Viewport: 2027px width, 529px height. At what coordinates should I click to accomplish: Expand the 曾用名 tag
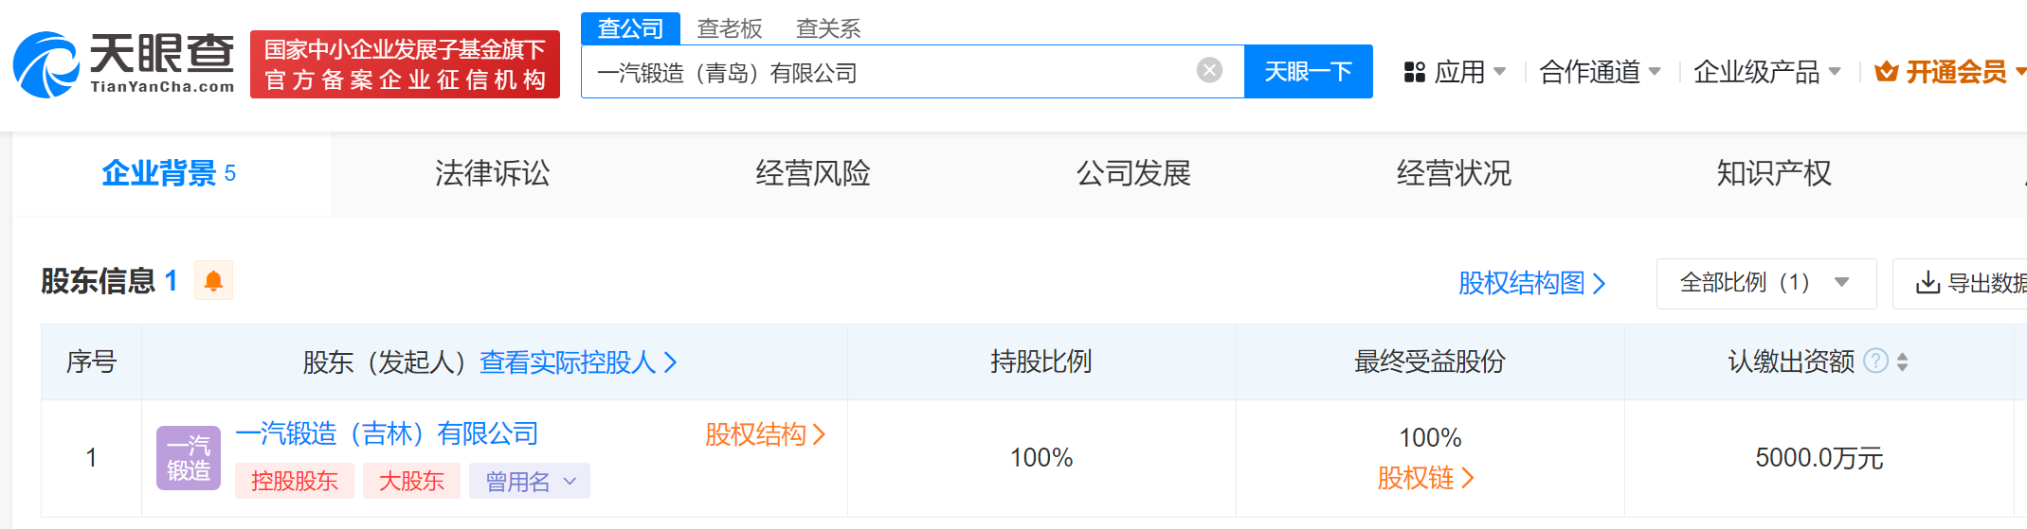[x=530, y=482]
